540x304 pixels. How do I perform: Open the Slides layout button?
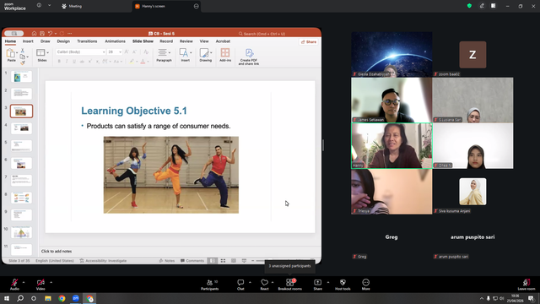pyautogui.click(x=42, y=55)
